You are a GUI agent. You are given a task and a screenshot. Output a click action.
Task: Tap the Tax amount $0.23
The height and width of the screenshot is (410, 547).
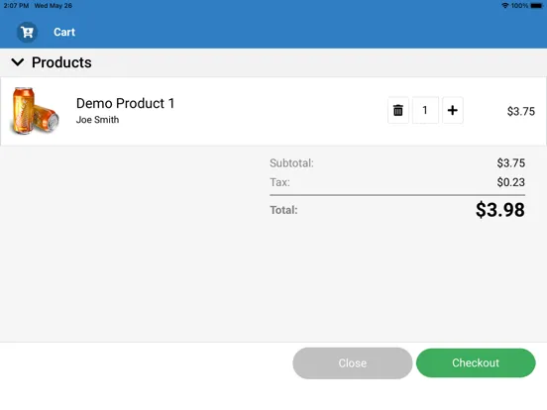[510, 182]
